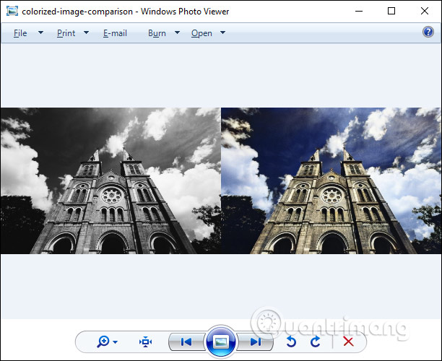Click the magnifier zoom icon

pos(103,342)
